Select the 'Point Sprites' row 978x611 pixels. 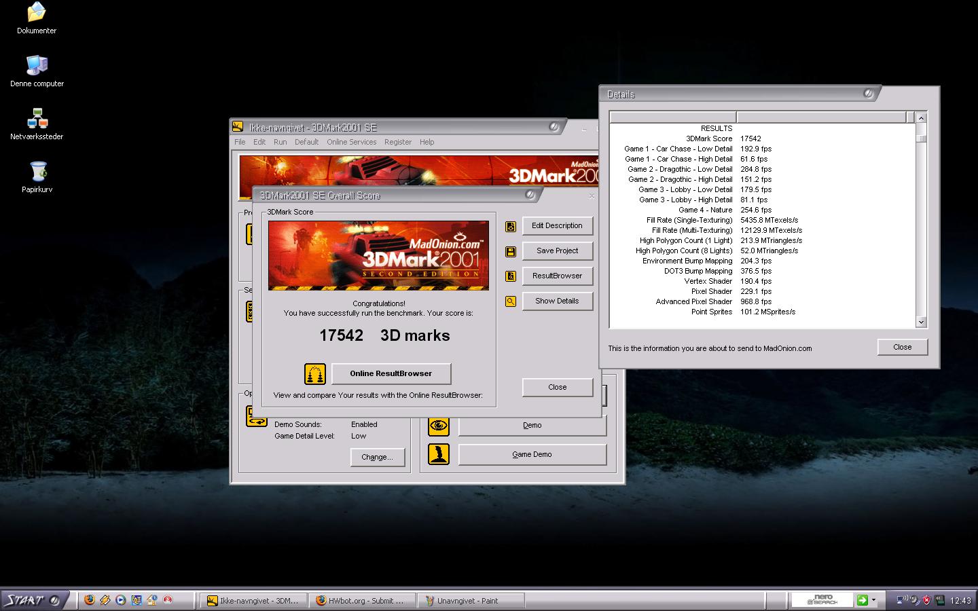point(762,312)
